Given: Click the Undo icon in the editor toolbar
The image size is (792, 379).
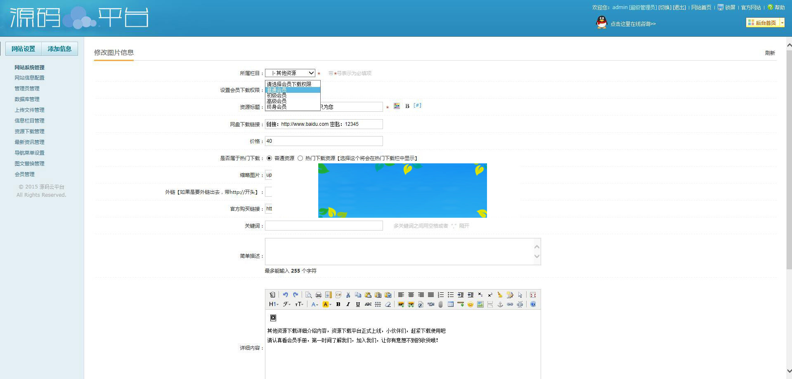Looking at the screenshot, I should (x=286, y=294).
